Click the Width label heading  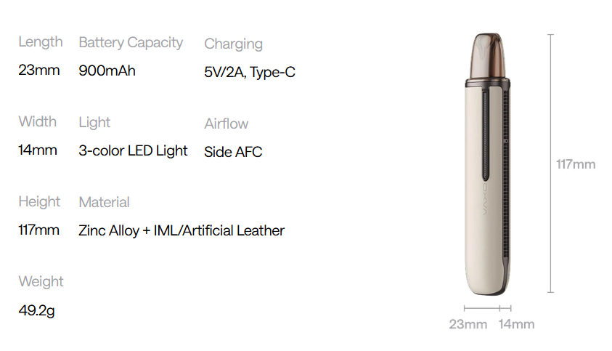[x=38, y=121]
